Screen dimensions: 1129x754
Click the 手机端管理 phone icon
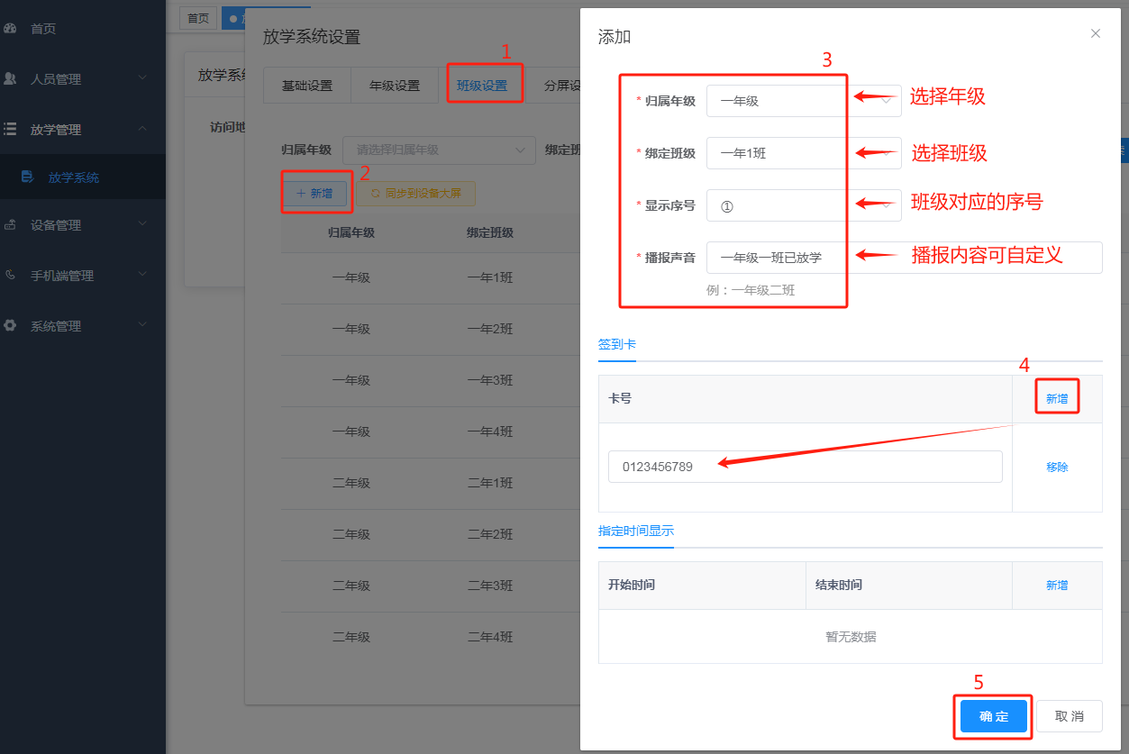(x=11, y=275)
